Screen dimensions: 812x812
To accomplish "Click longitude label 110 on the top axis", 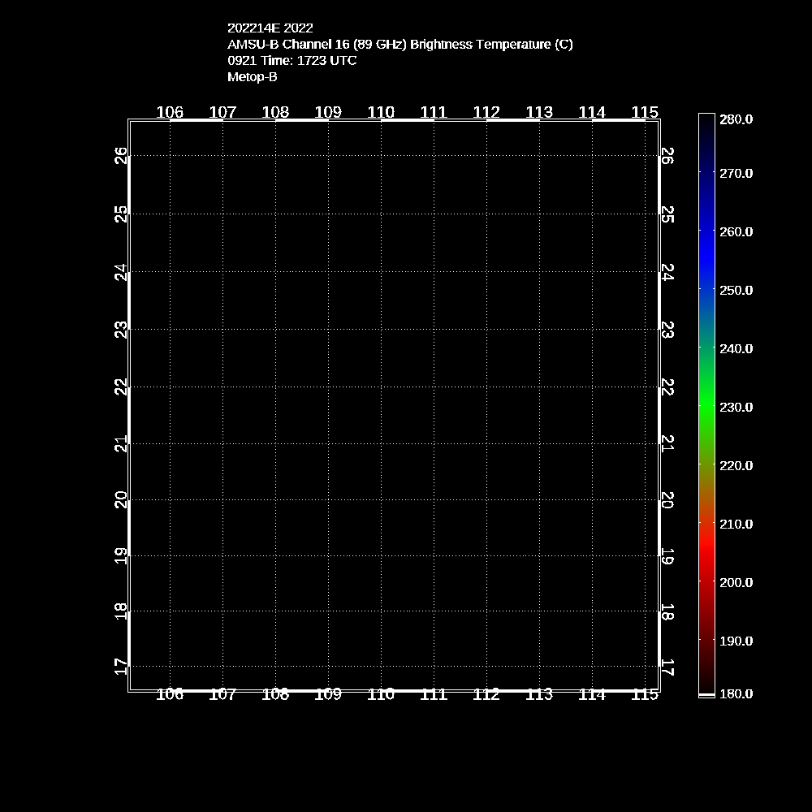I will pyautogui.click(x=381, y=112).
